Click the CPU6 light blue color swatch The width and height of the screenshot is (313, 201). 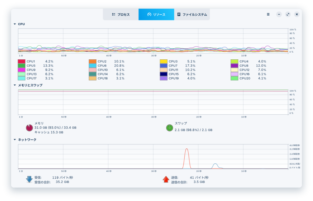point(93,66)
